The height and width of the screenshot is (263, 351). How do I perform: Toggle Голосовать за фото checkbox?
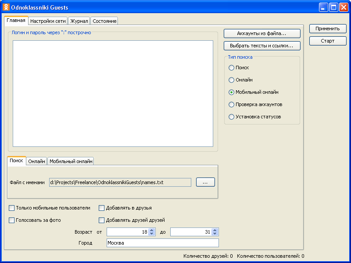click(12, 220)
